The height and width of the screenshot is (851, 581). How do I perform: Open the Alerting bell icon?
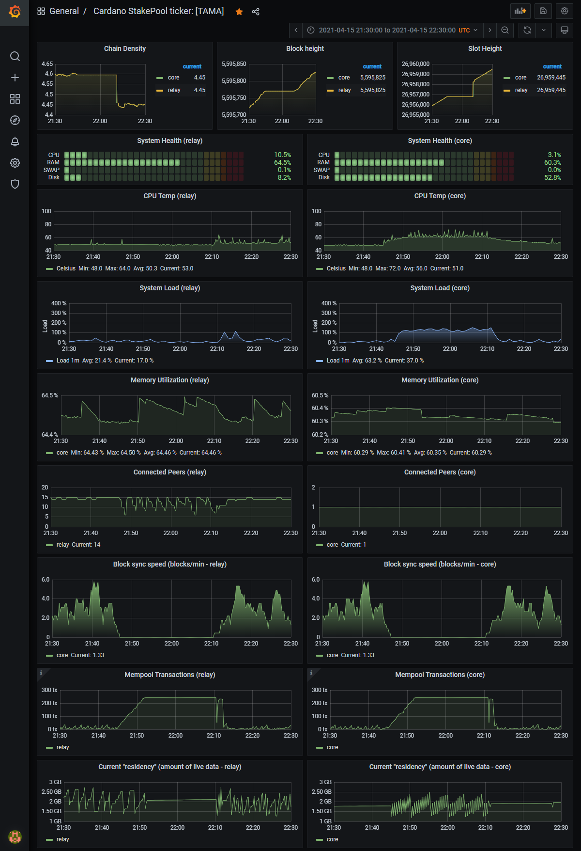click(x=15, y=142)
